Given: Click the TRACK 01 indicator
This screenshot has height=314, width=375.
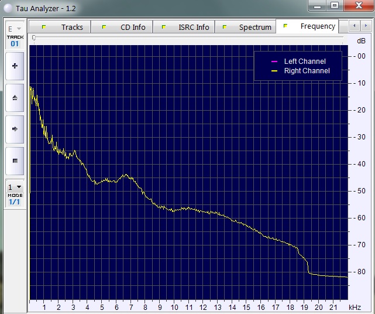Looking at the screenshot, I should click(15, 41).
